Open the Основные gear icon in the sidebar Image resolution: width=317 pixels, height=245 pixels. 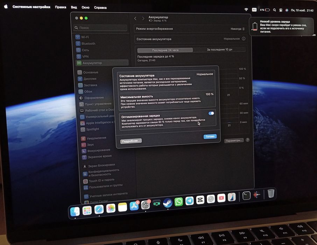[80, 72]
